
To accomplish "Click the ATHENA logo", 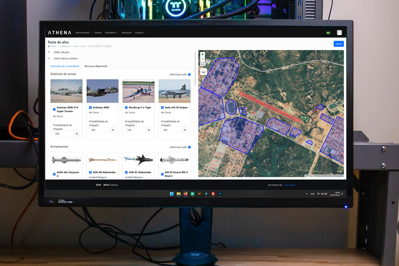I will pos(60,33).
